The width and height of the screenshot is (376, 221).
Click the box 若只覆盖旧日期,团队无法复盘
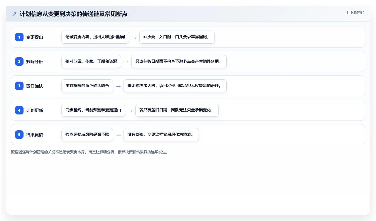[x=177, y=110]
